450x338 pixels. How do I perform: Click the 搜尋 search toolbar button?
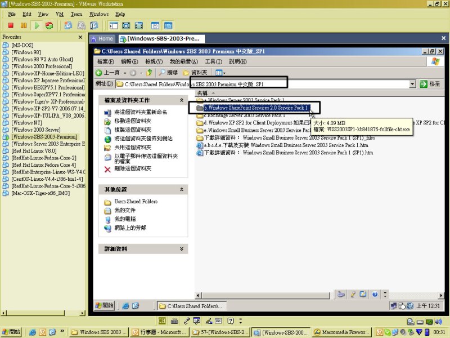[x=169, y=73]
